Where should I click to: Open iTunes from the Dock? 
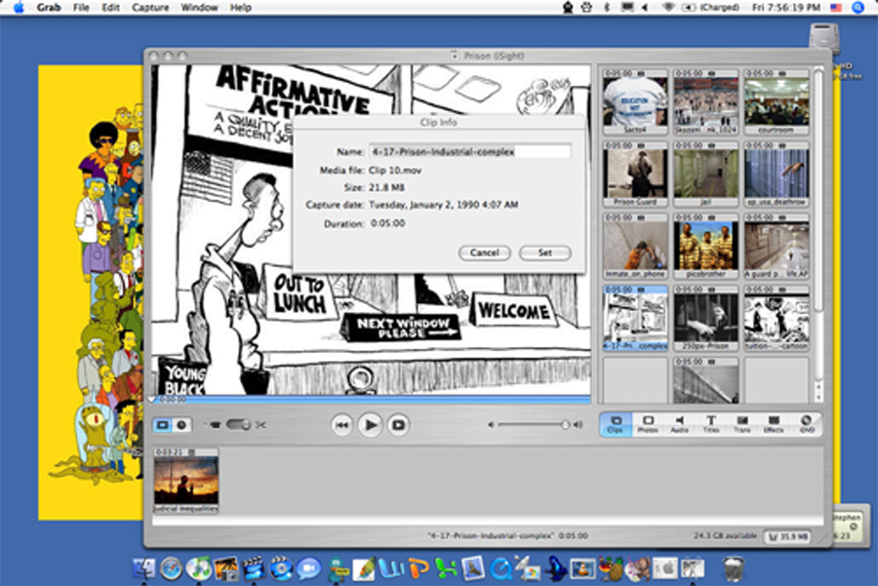pyautogui.click(x=199, y=568)
